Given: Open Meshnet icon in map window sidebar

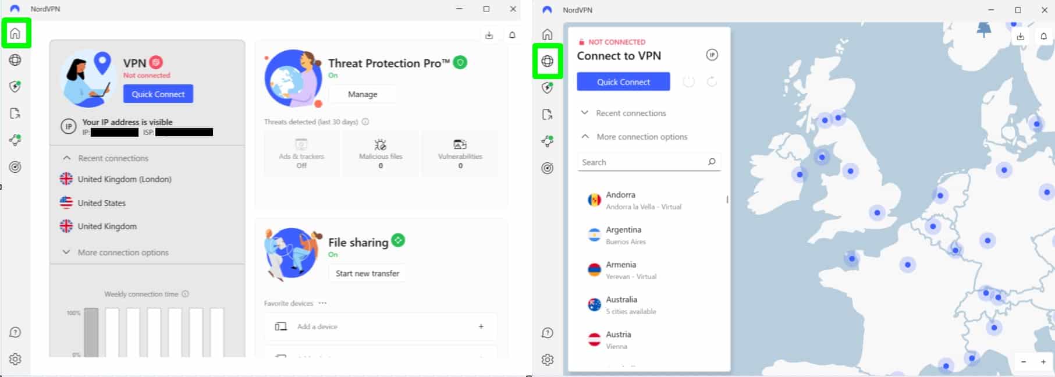Looking at the screenshot, I should coord(547,141).
